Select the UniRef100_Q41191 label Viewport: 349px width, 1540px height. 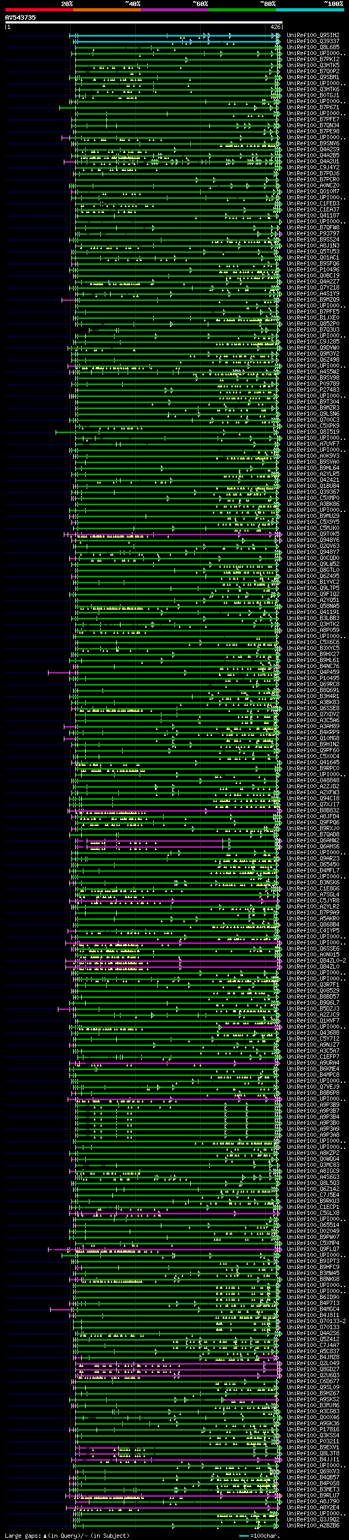coord(313,612)
